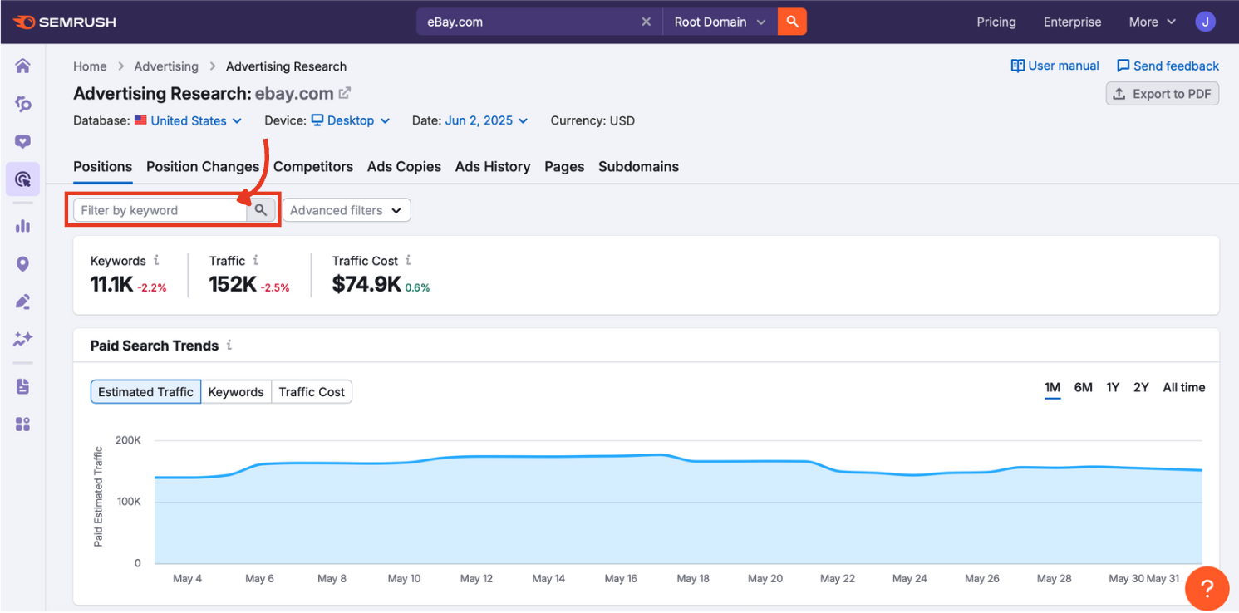
Task: Open the Social media icon in the sidebar
Action: click(x=22, y=141)
